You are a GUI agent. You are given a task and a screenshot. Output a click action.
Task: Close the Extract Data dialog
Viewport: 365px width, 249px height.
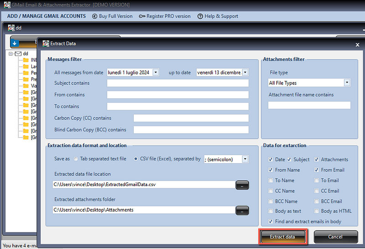tap(358, 45)
